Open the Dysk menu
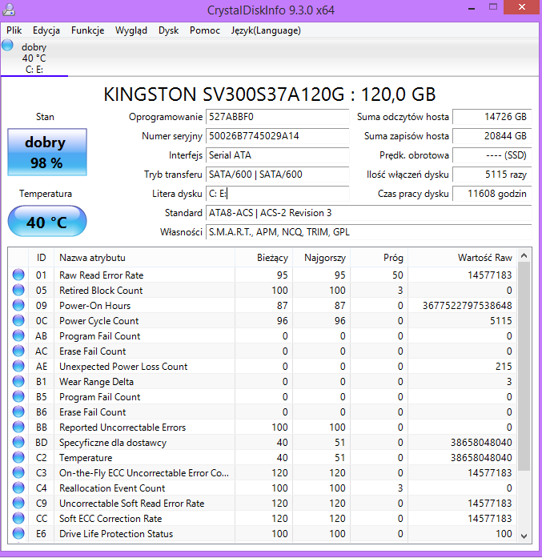 (168, 30)
